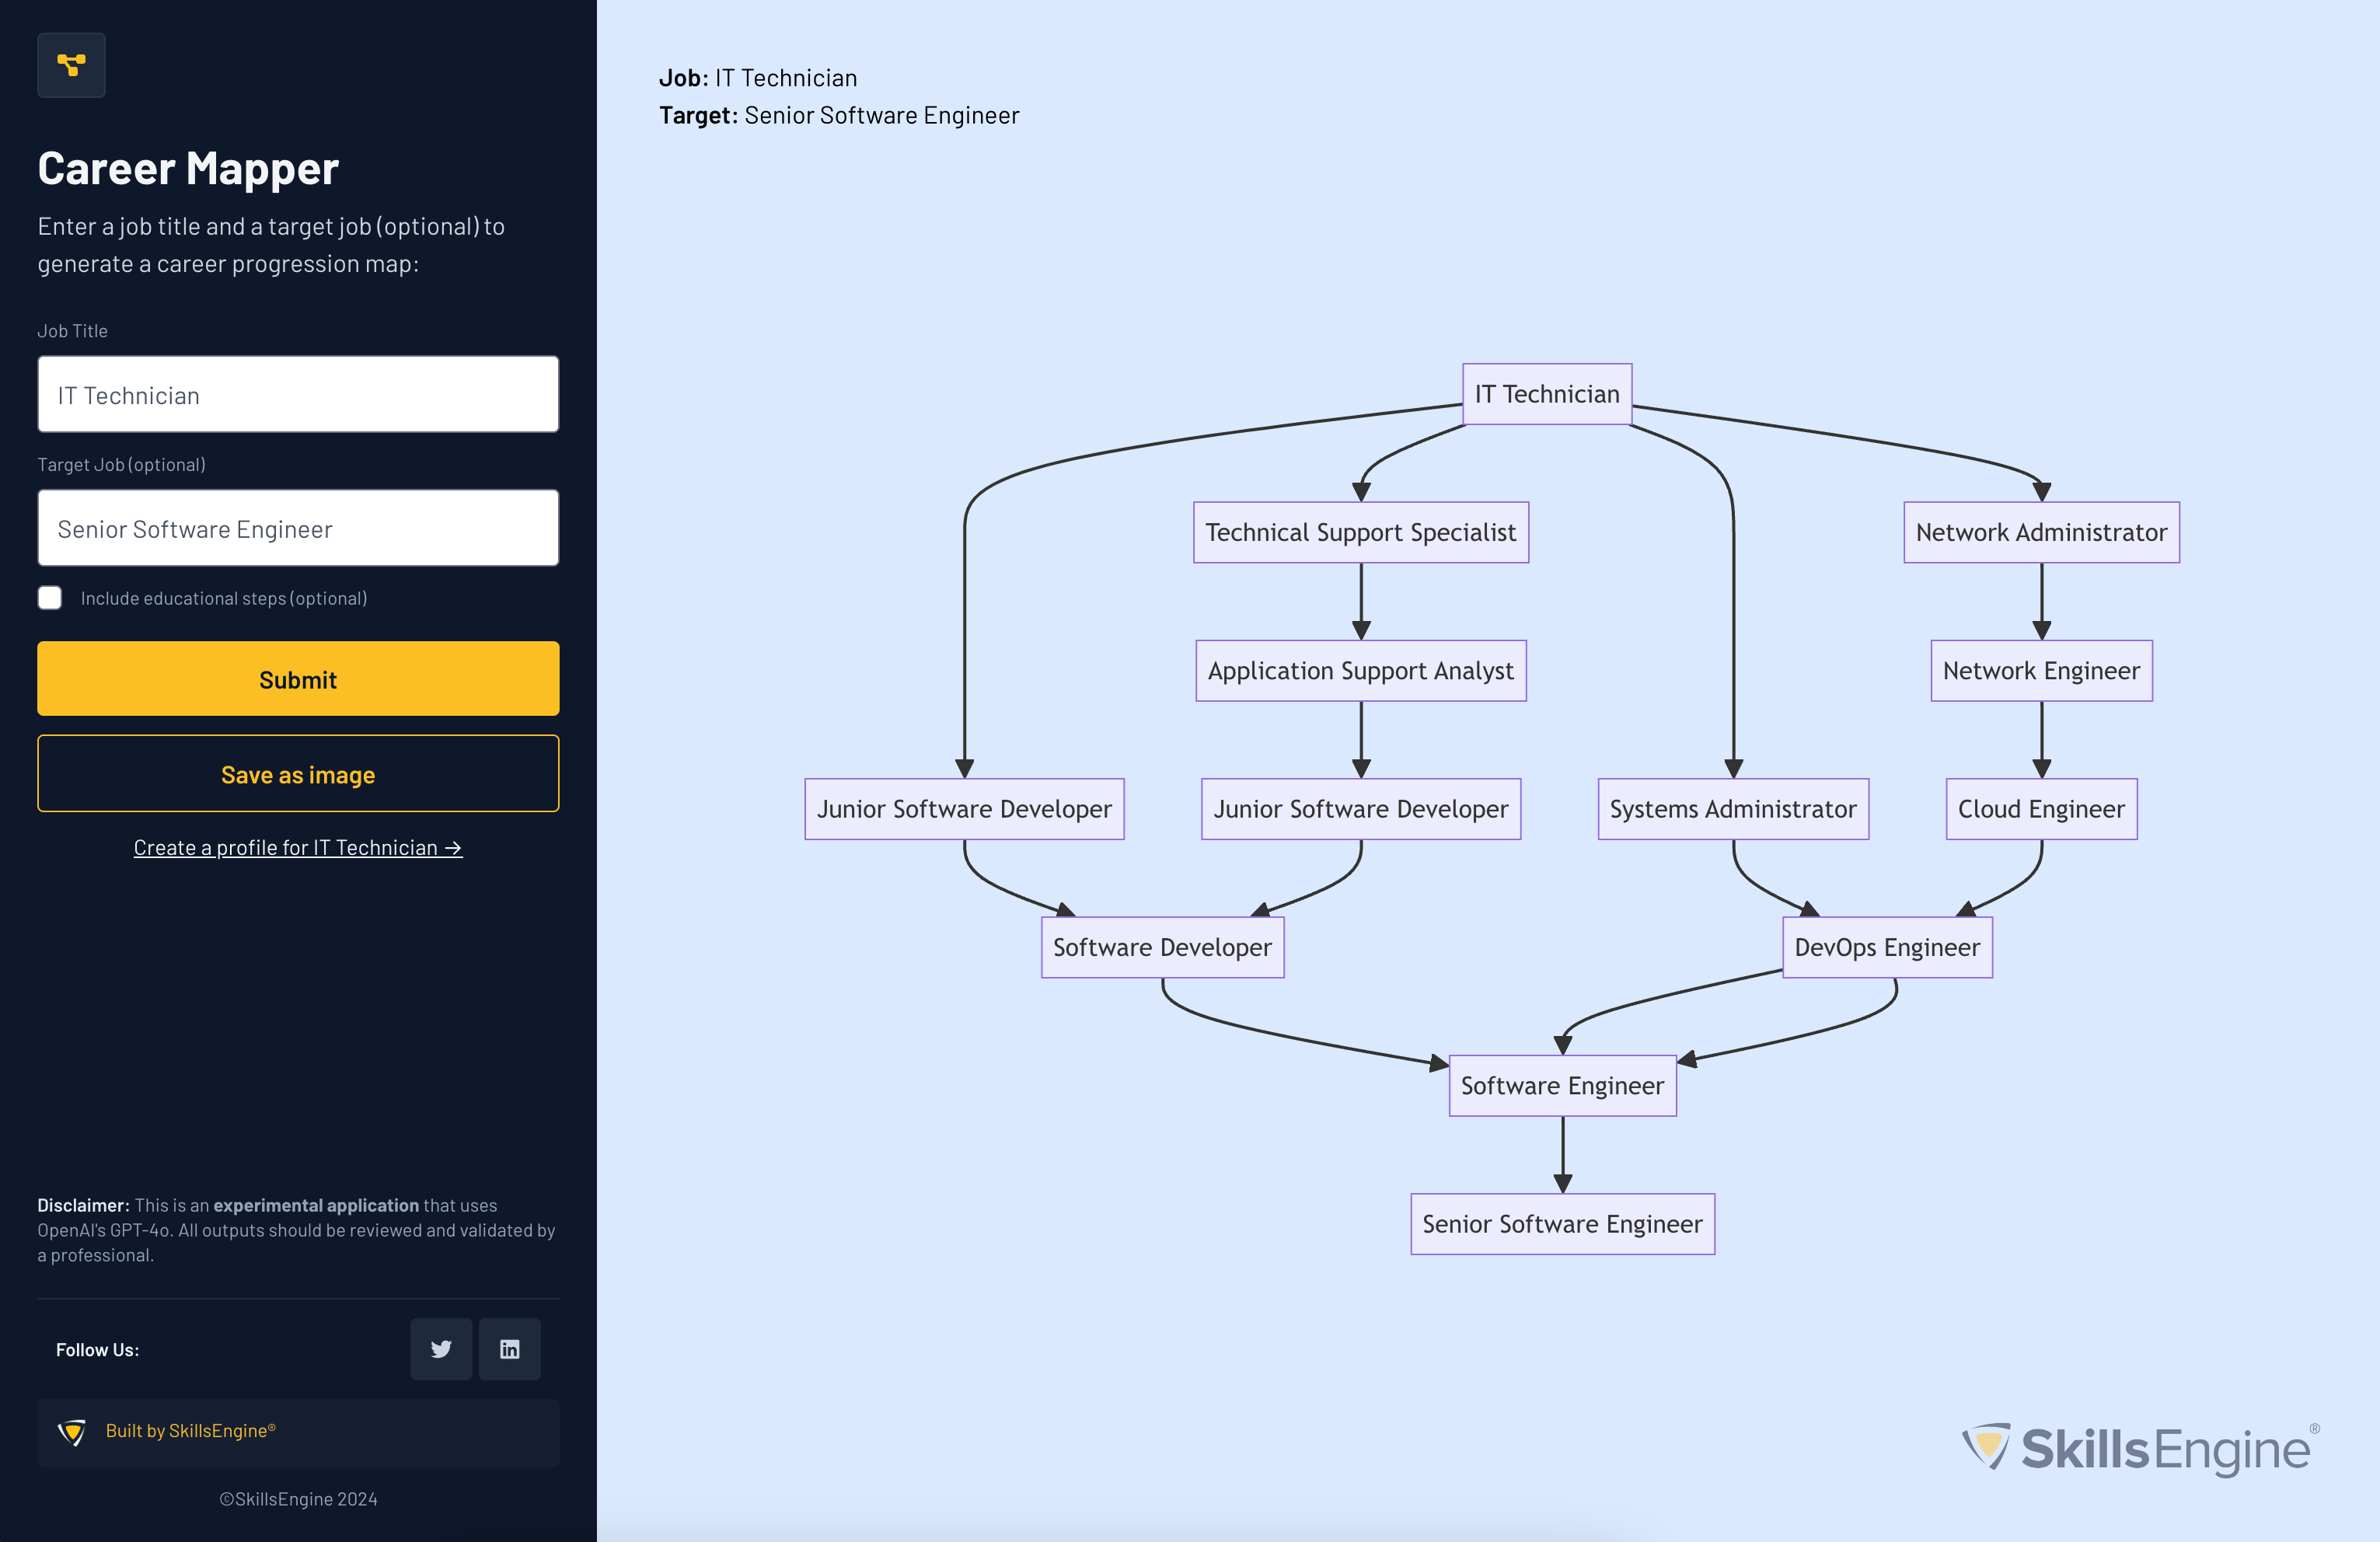Click the Technical Support Specialist node
This screenshot has width=2380, height=1542.
click(x=1360, y=532)
